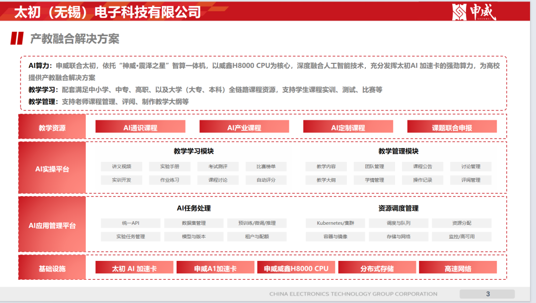
Task: Choose the 基础设施 side label
Action: [x=52, y=268]
